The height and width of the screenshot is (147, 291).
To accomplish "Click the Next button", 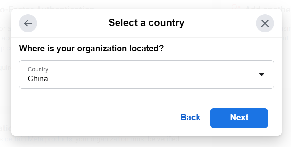I will pos(239,118).
